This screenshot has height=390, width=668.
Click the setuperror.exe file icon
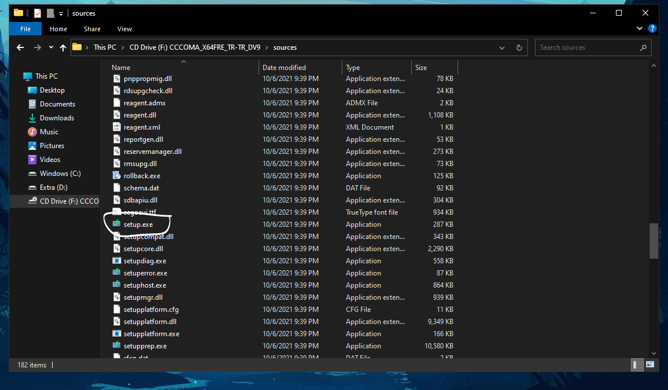(116, 273)
